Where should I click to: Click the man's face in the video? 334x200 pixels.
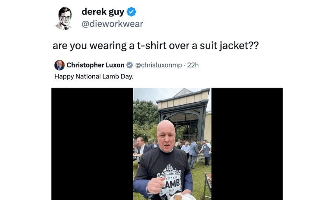point(166,136)
